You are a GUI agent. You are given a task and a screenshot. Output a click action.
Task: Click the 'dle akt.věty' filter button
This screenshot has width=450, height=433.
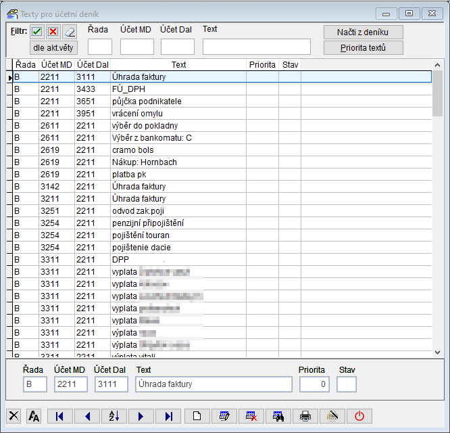pos(53,47)
